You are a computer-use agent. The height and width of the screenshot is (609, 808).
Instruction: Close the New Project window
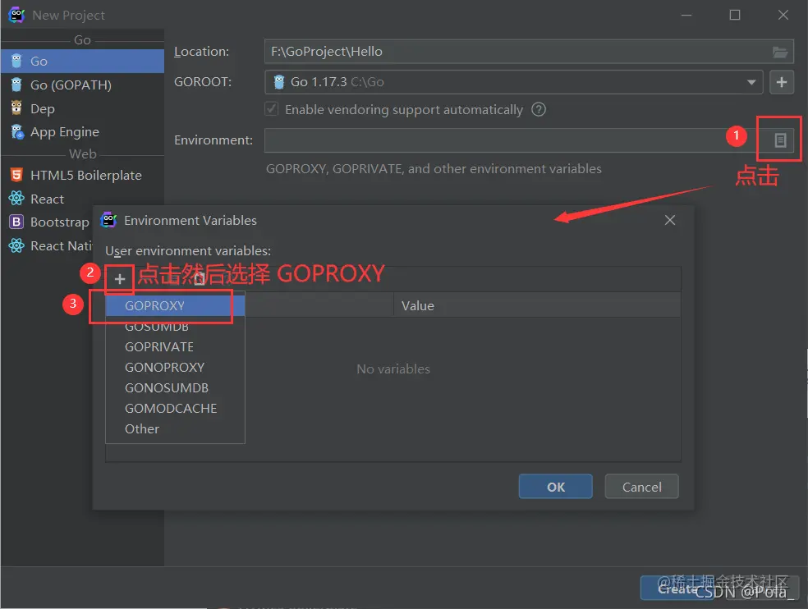(x=783, y=15)
